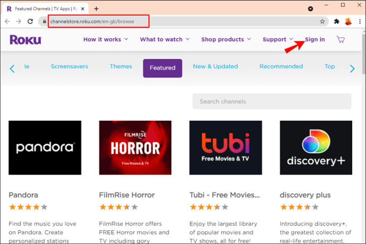Image resolution: width=366 pixels, height=244 pixels.
Task: Open the FilmRise Horror channel thumbnail
Action: [135, 148]
